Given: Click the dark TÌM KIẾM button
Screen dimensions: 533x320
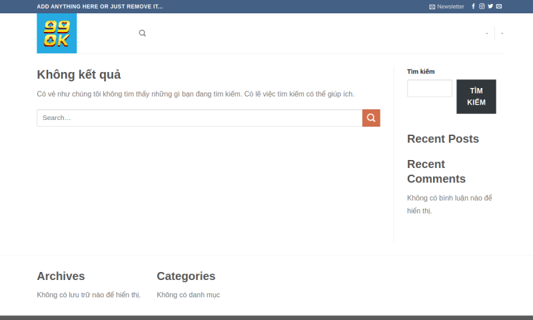Looking at the screenshot, I should click(x=476, y=97).
